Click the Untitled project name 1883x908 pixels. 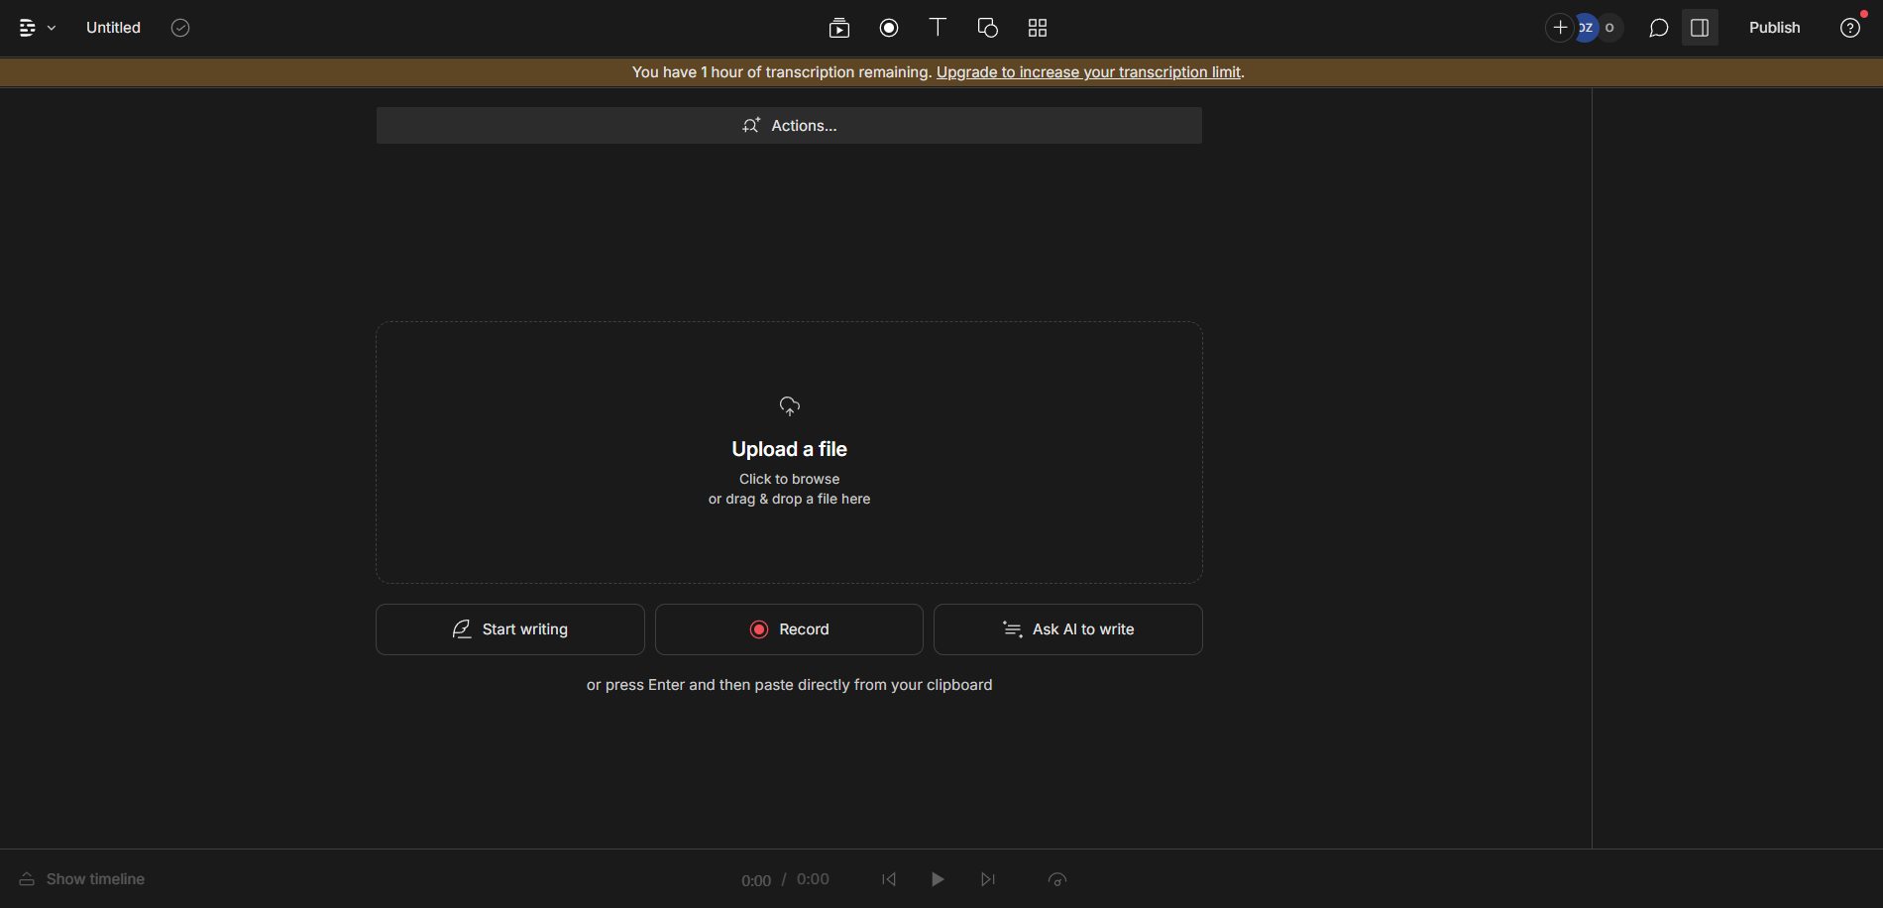coord(113,28)
